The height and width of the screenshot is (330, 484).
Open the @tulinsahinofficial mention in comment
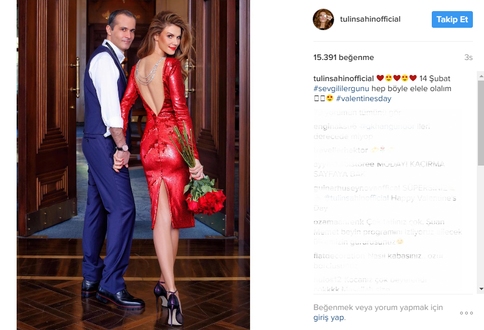pos(357,198)
